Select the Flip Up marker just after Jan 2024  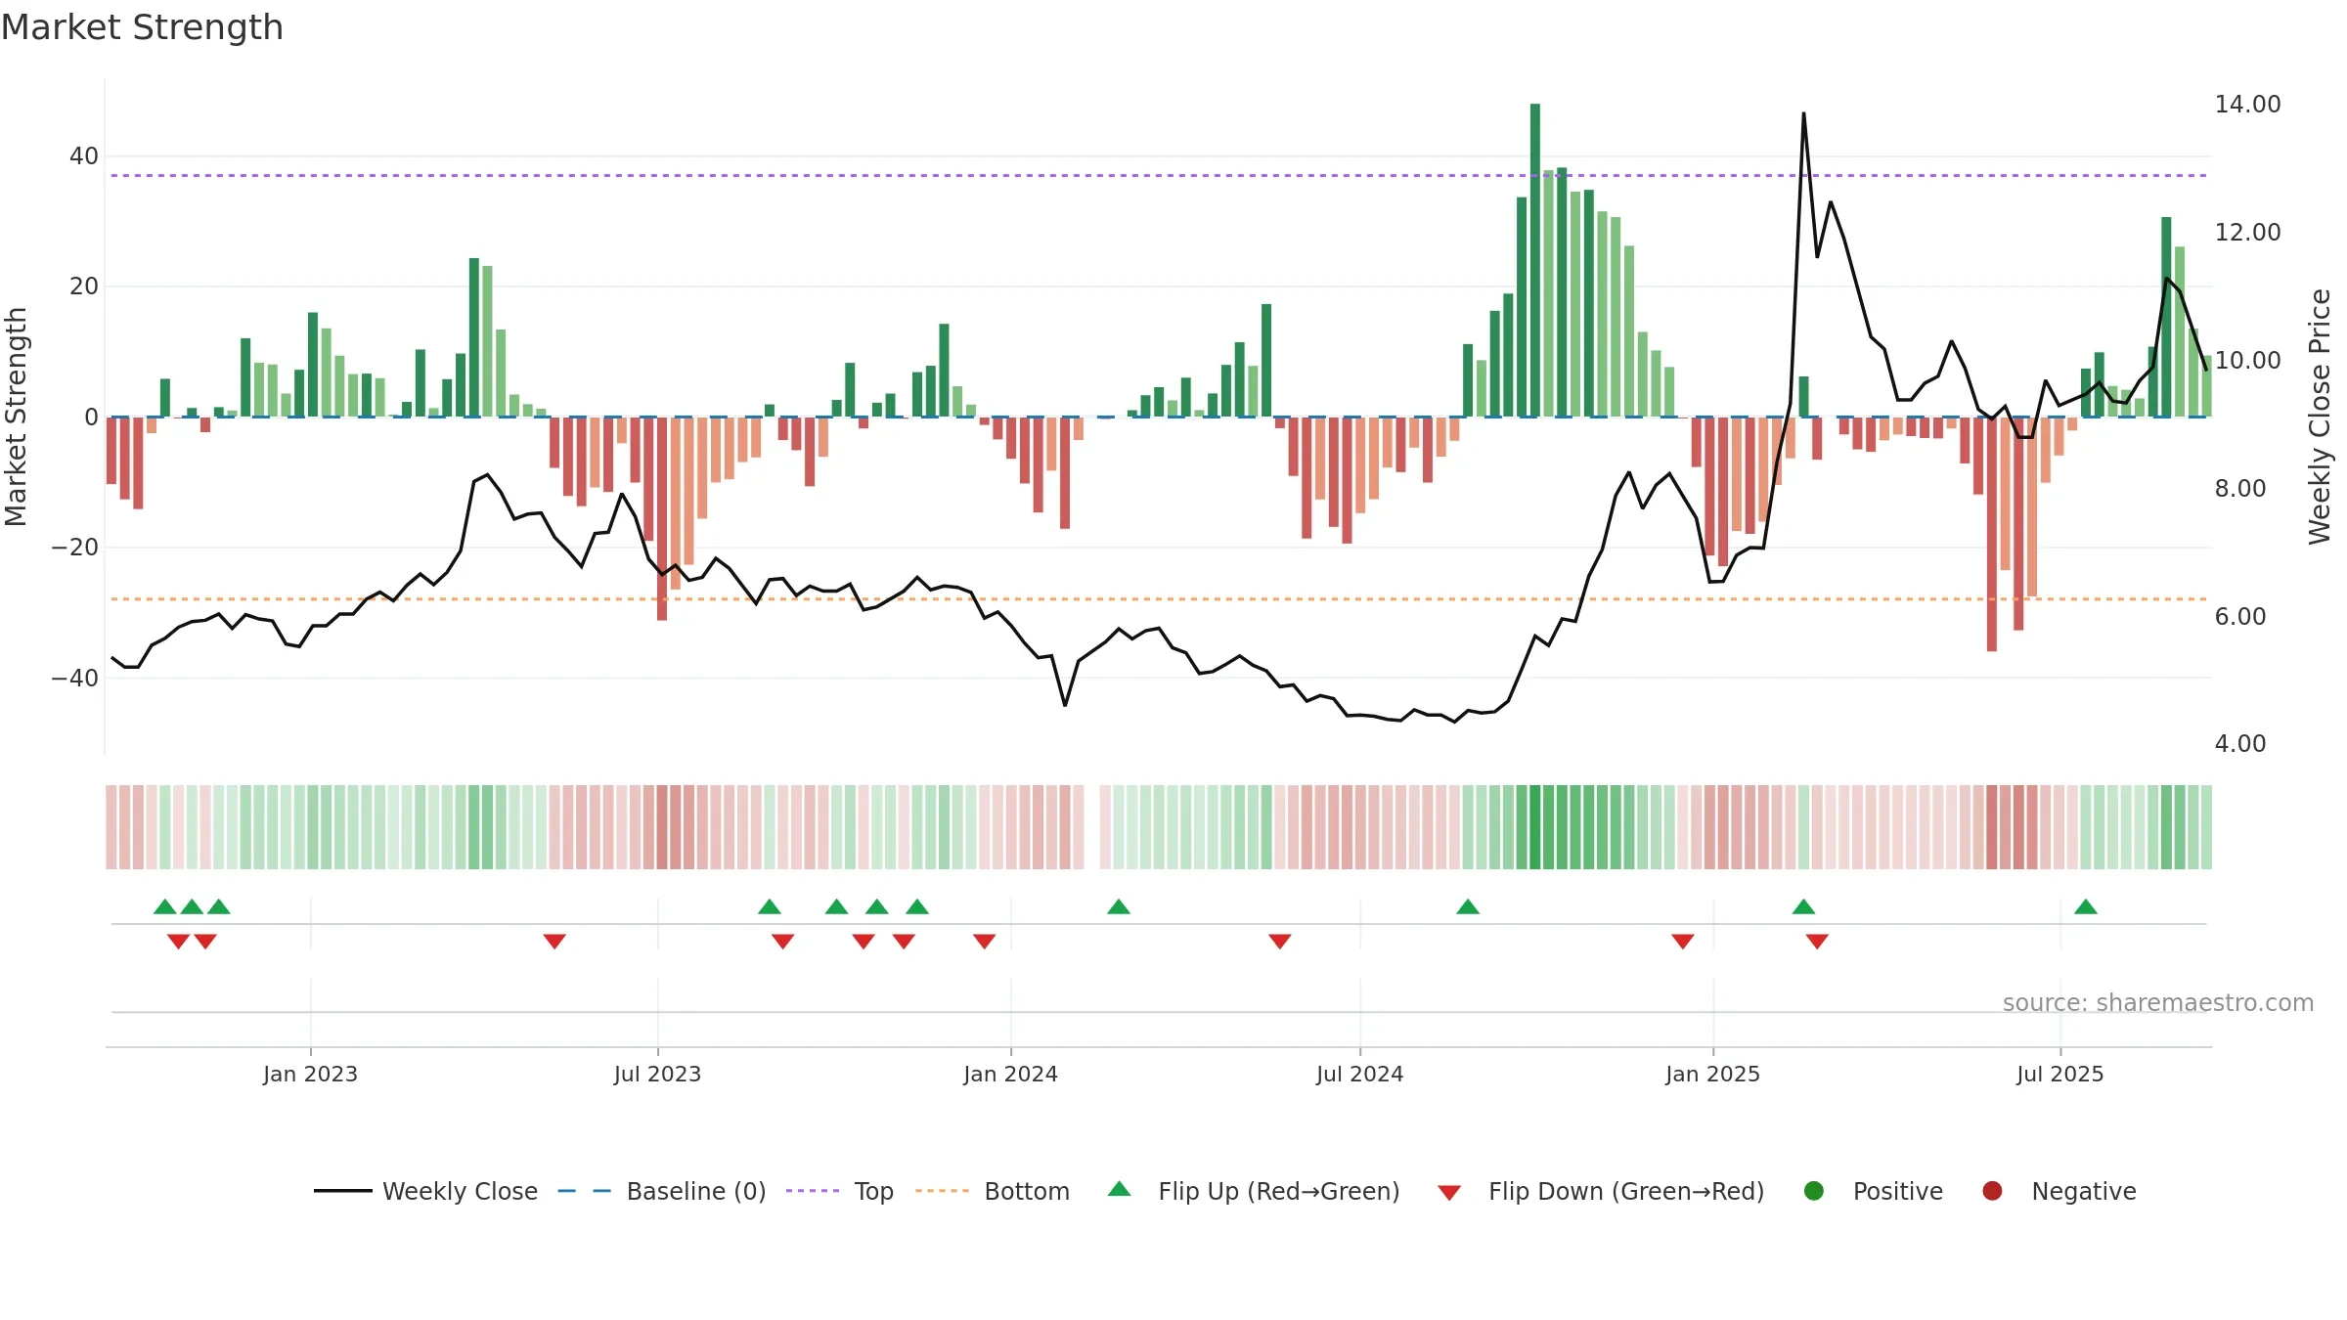coord(1119,906)
